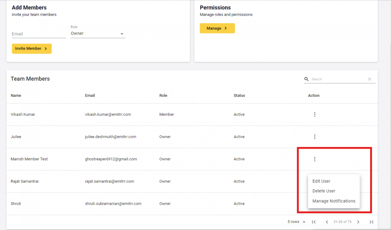The width and height of the screenshot is (391, 230).
Task: Open role permissions with the Manage button
Action: tap(217, 28)
